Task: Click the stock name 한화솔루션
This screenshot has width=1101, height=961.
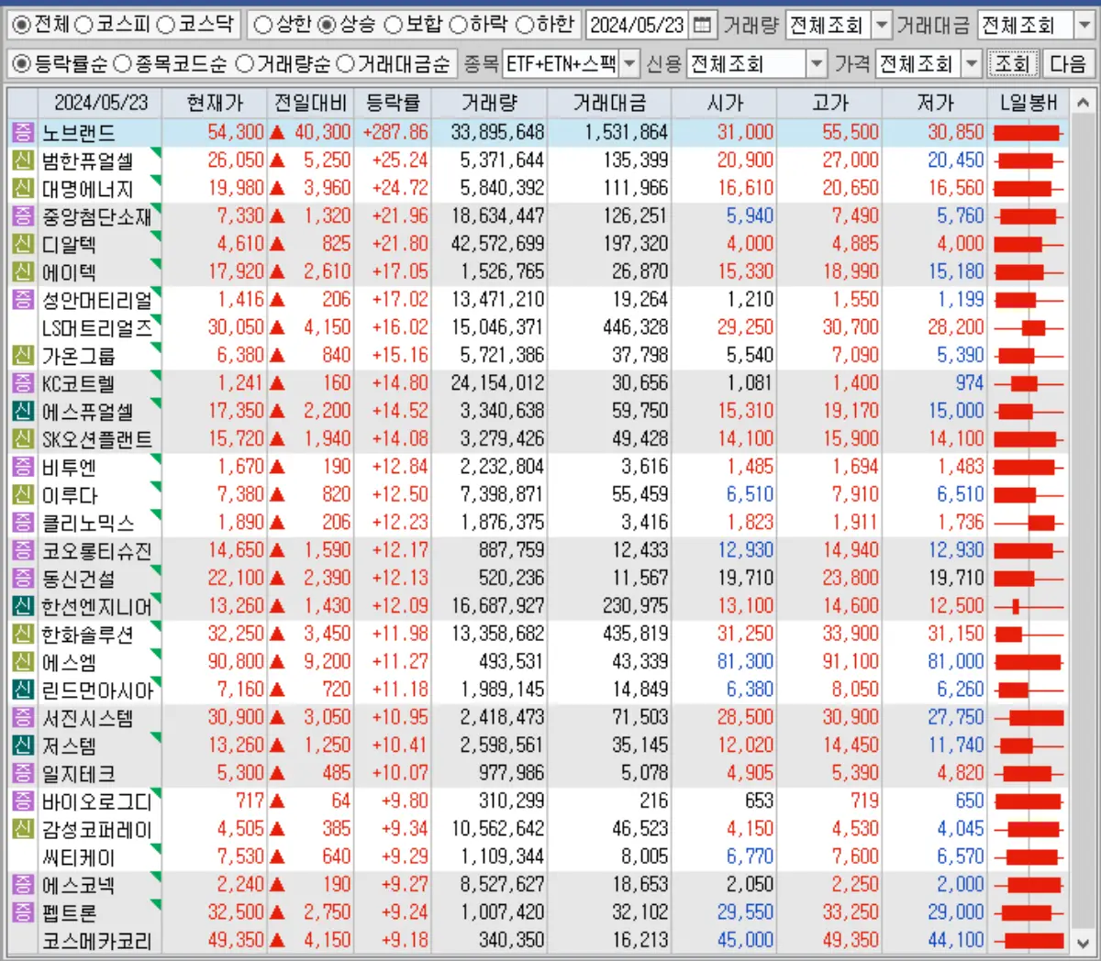Action: (87, 634)
